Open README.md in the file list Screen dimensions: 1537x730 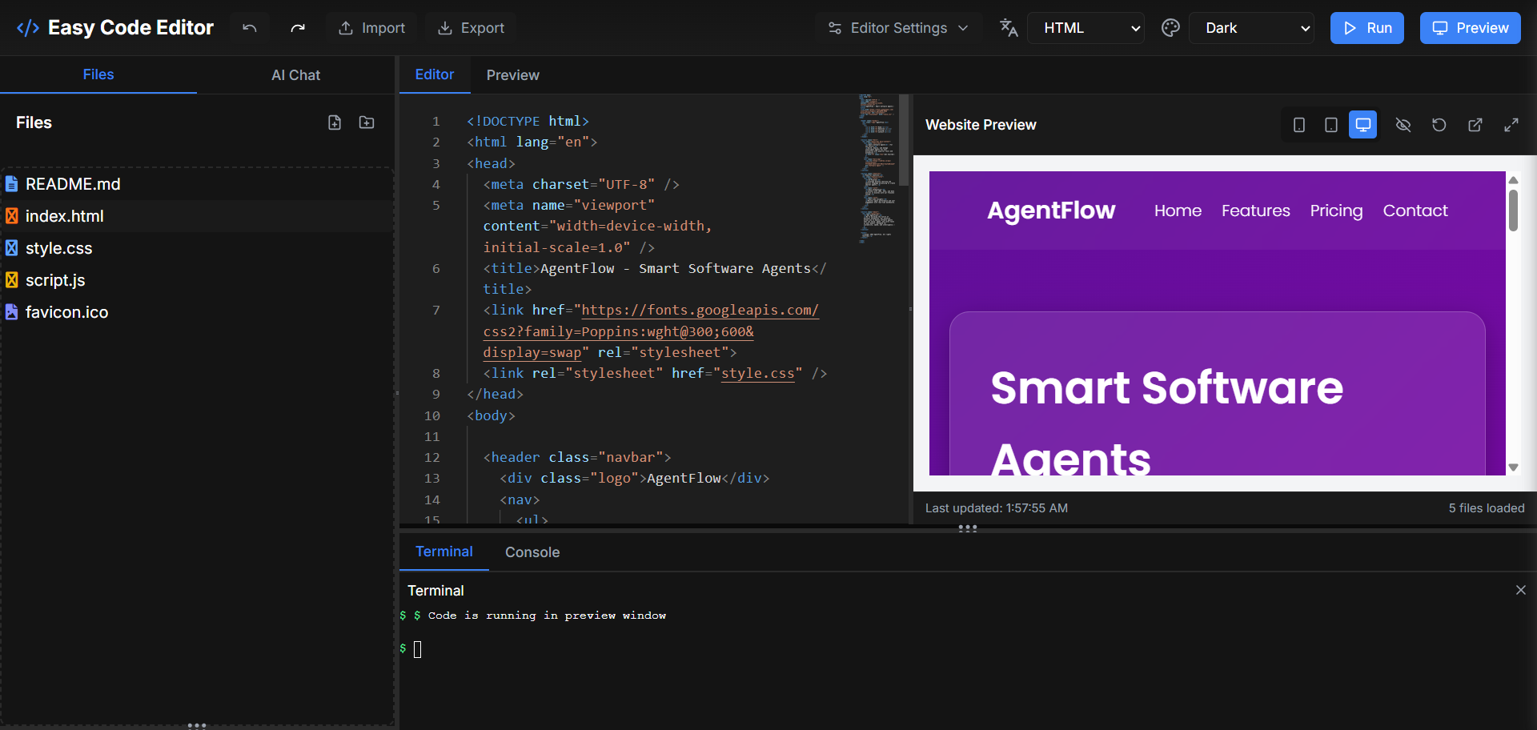197,184
